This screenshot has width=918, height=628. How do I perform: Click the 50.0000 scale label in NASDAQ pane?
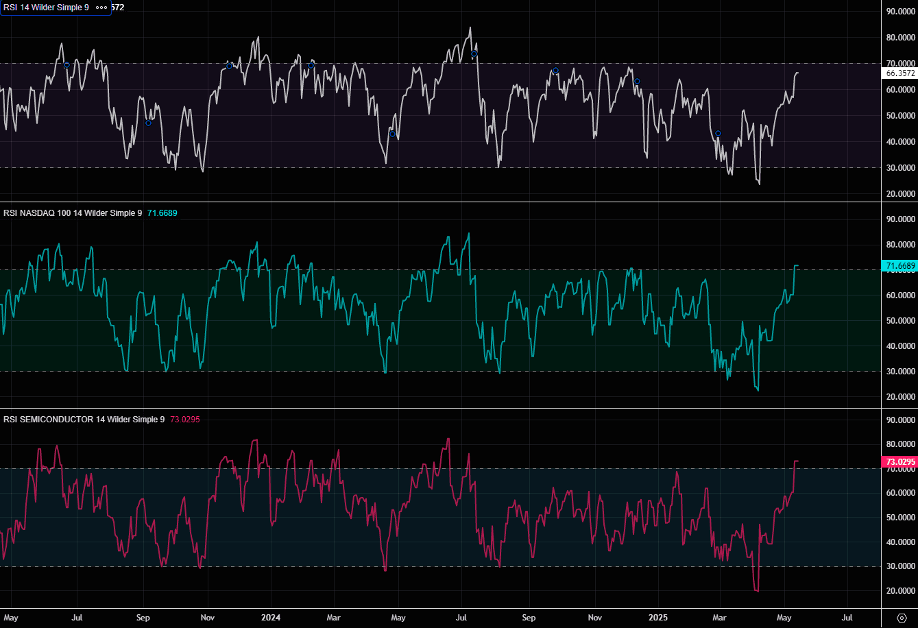899,321
